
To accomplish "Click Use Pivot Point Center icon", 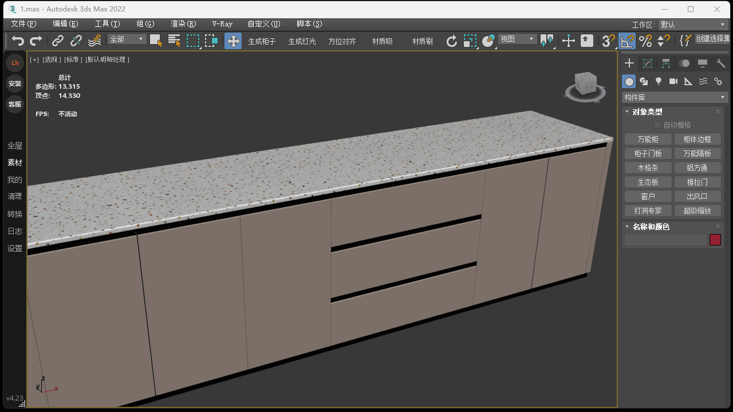I will [x=547, y=41].
